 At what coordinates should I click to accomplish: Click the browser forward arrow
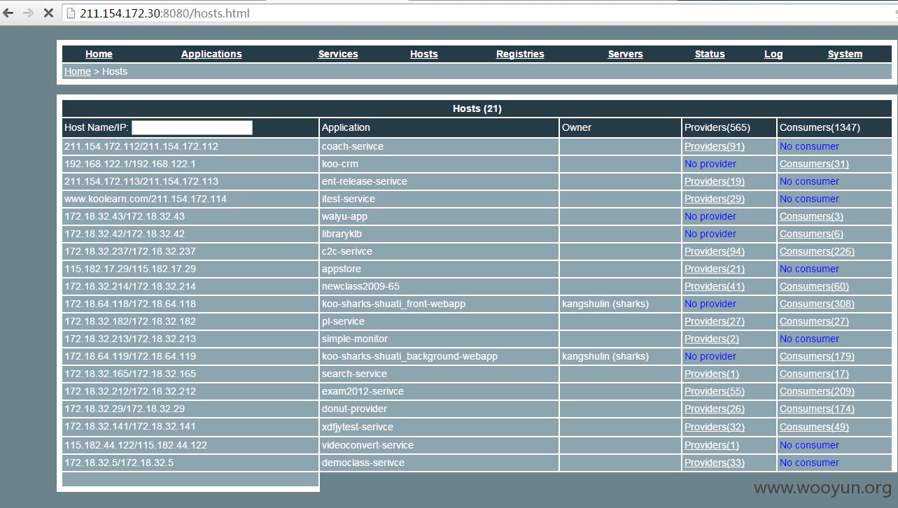click(x=28, y=13)
